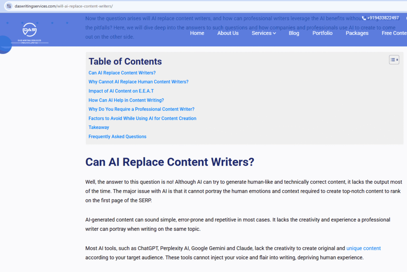Open the Frequently Asked Questions section
The image size is (407, 272).
(117, 136)
